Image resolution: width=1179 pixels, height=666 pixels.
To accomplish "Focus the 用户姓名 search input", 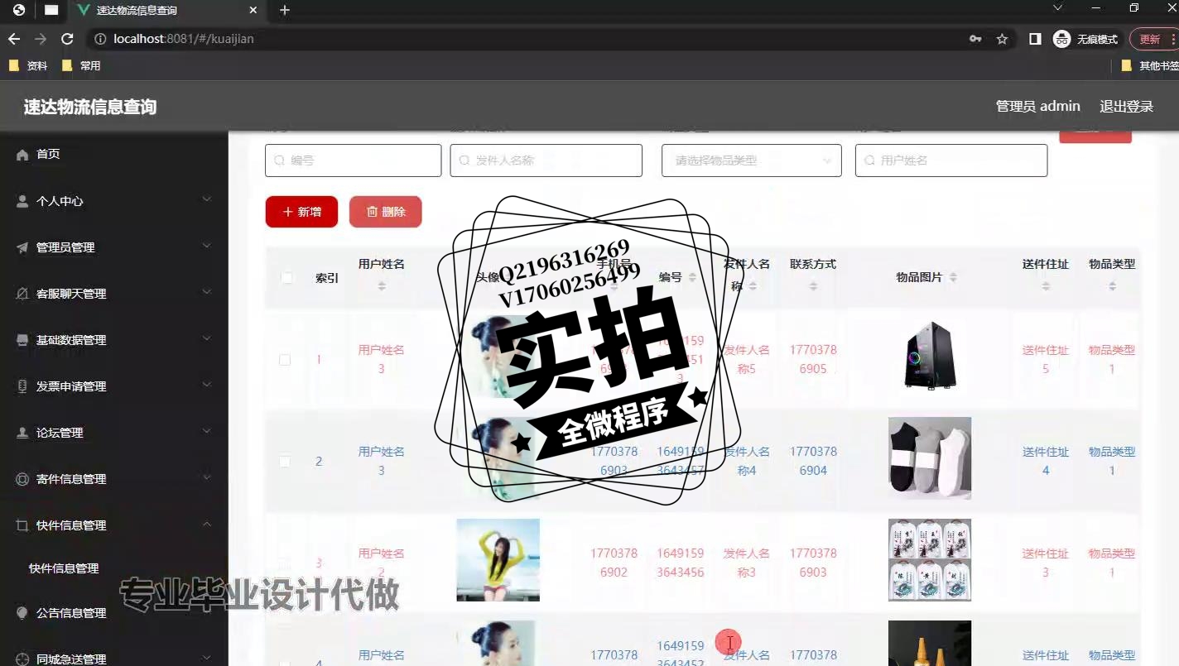I will tap(951, 161).
